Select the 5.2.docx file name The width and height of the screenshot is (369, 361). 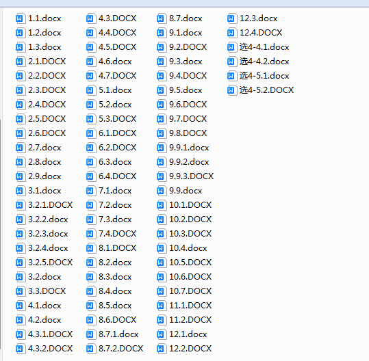[x=115, y=105]
